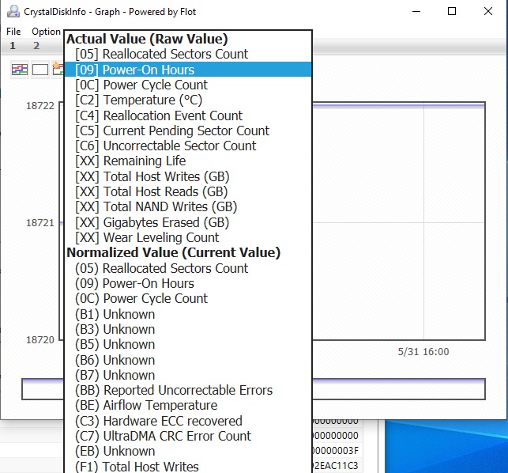Pick (0C) Power Cycle Count normalized
The width and height of the screenshot is (508, 473).
pyautogui.click(x=188, y=299)
